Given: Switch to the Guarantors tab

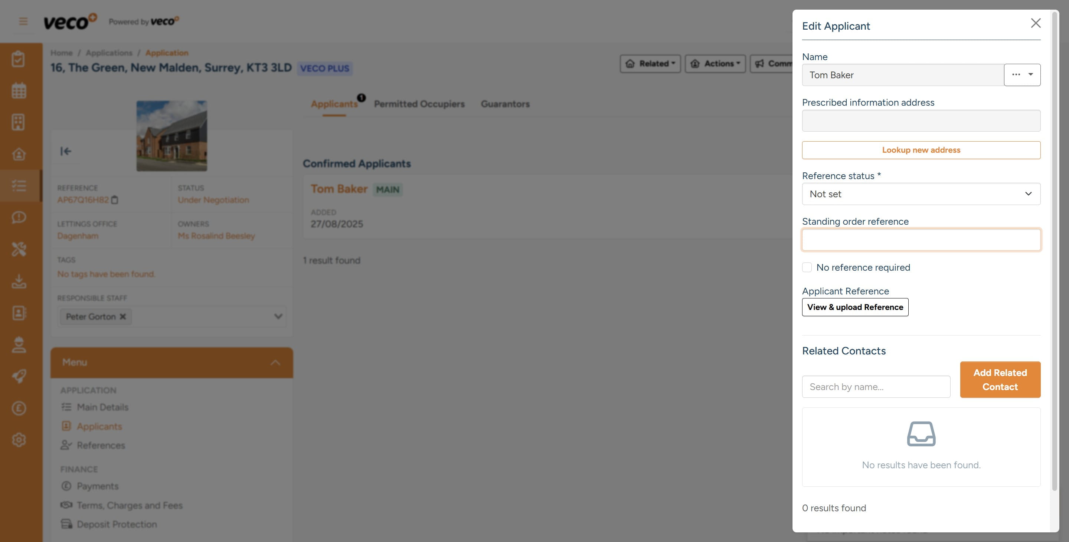Looking at the screenshot, I should coord(505,104).
